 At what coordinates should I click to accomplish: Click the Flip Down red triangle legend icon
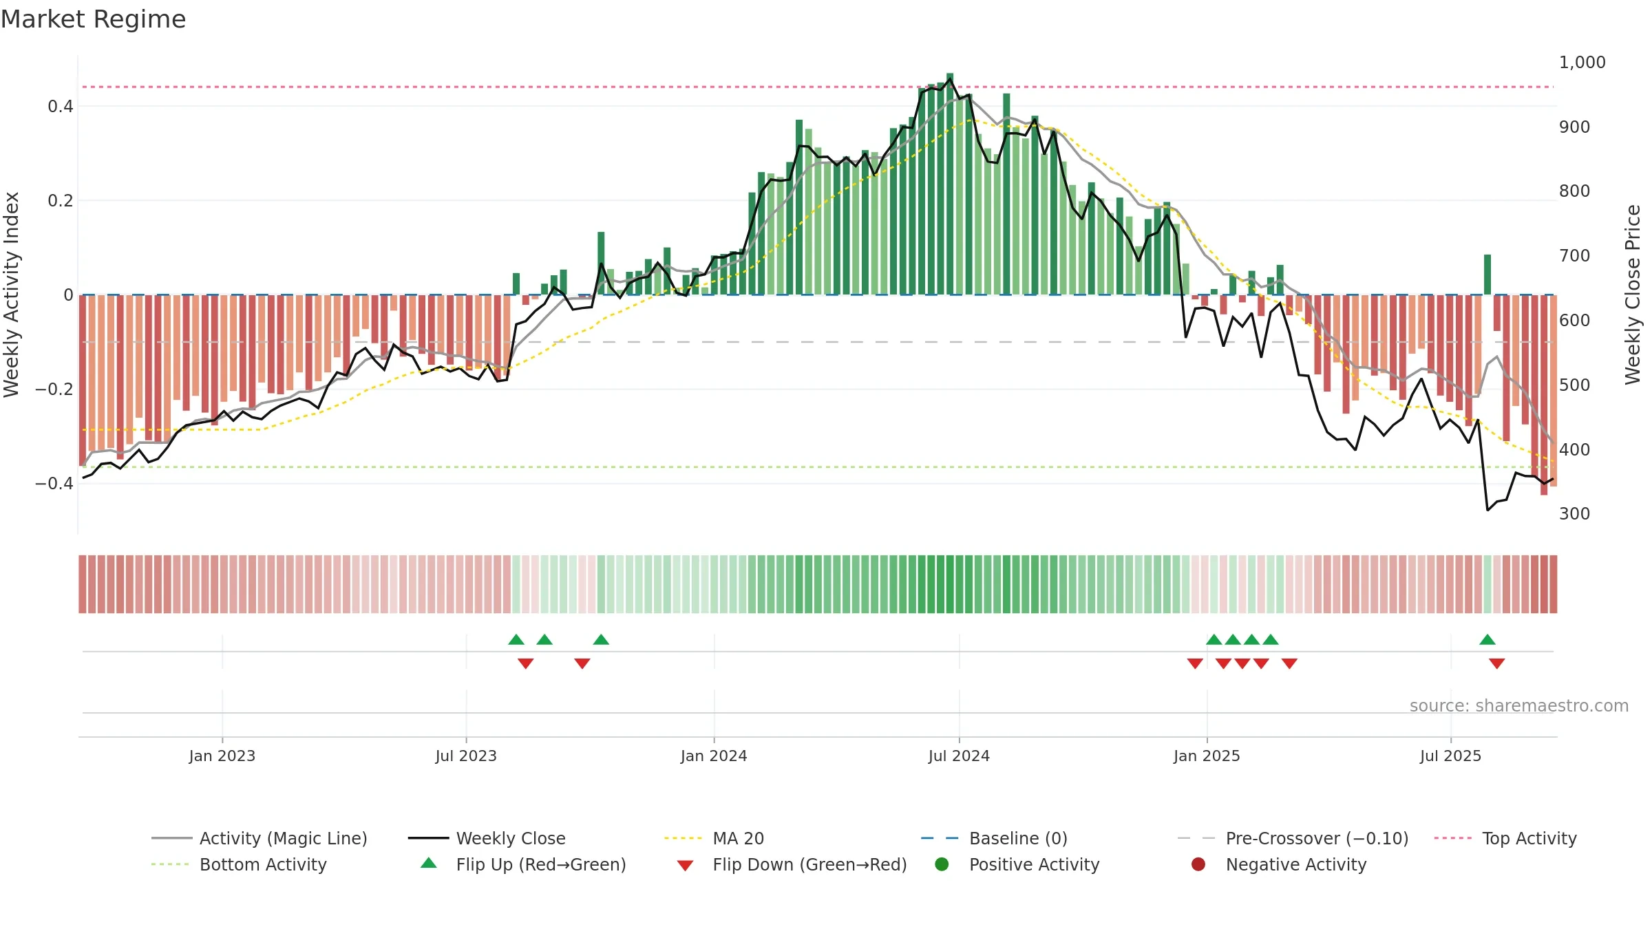click(685, 866)
